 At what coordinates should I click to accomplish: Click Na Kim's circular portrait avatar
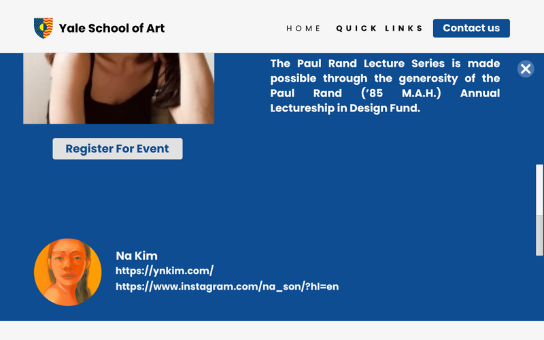pyautogui.click(x=67, y=272)
